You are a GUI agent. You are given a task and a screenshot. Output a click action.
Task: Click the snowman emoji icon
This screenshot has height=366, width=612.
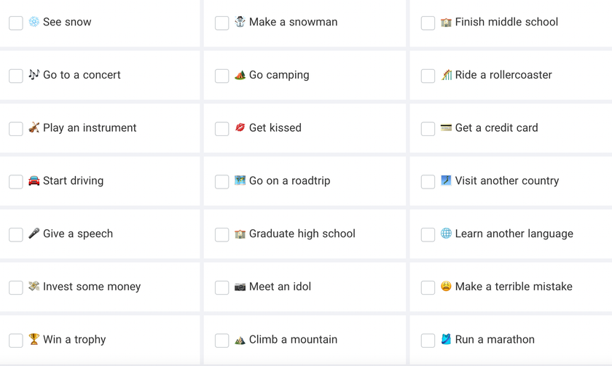pyautogui.click(x=240, y=22)
